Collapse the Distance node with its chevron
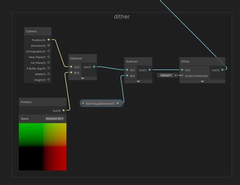240x185 pixels. click(x=83, y=78)
